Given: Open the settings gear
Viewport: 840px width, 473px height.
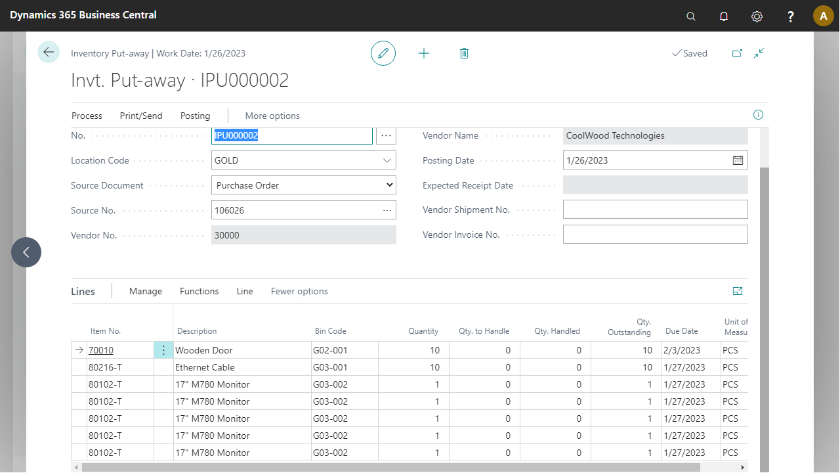Looking at the screenshot, I should coord(757,16).
